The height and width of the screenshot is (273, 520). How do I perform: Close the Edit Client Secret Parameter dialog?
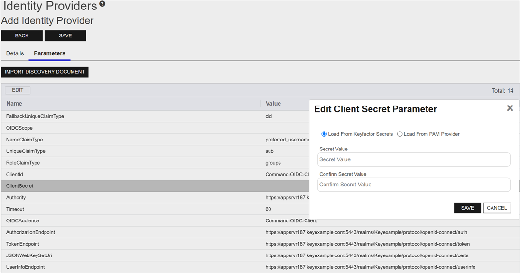coord(510,108)
